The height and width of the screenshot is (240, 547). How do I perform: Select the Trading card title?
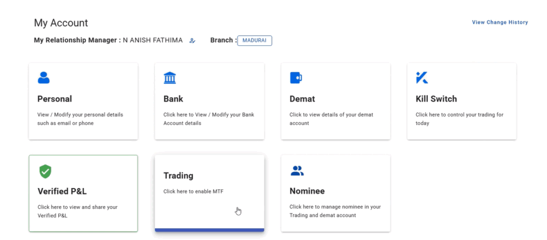pos(178,176)
